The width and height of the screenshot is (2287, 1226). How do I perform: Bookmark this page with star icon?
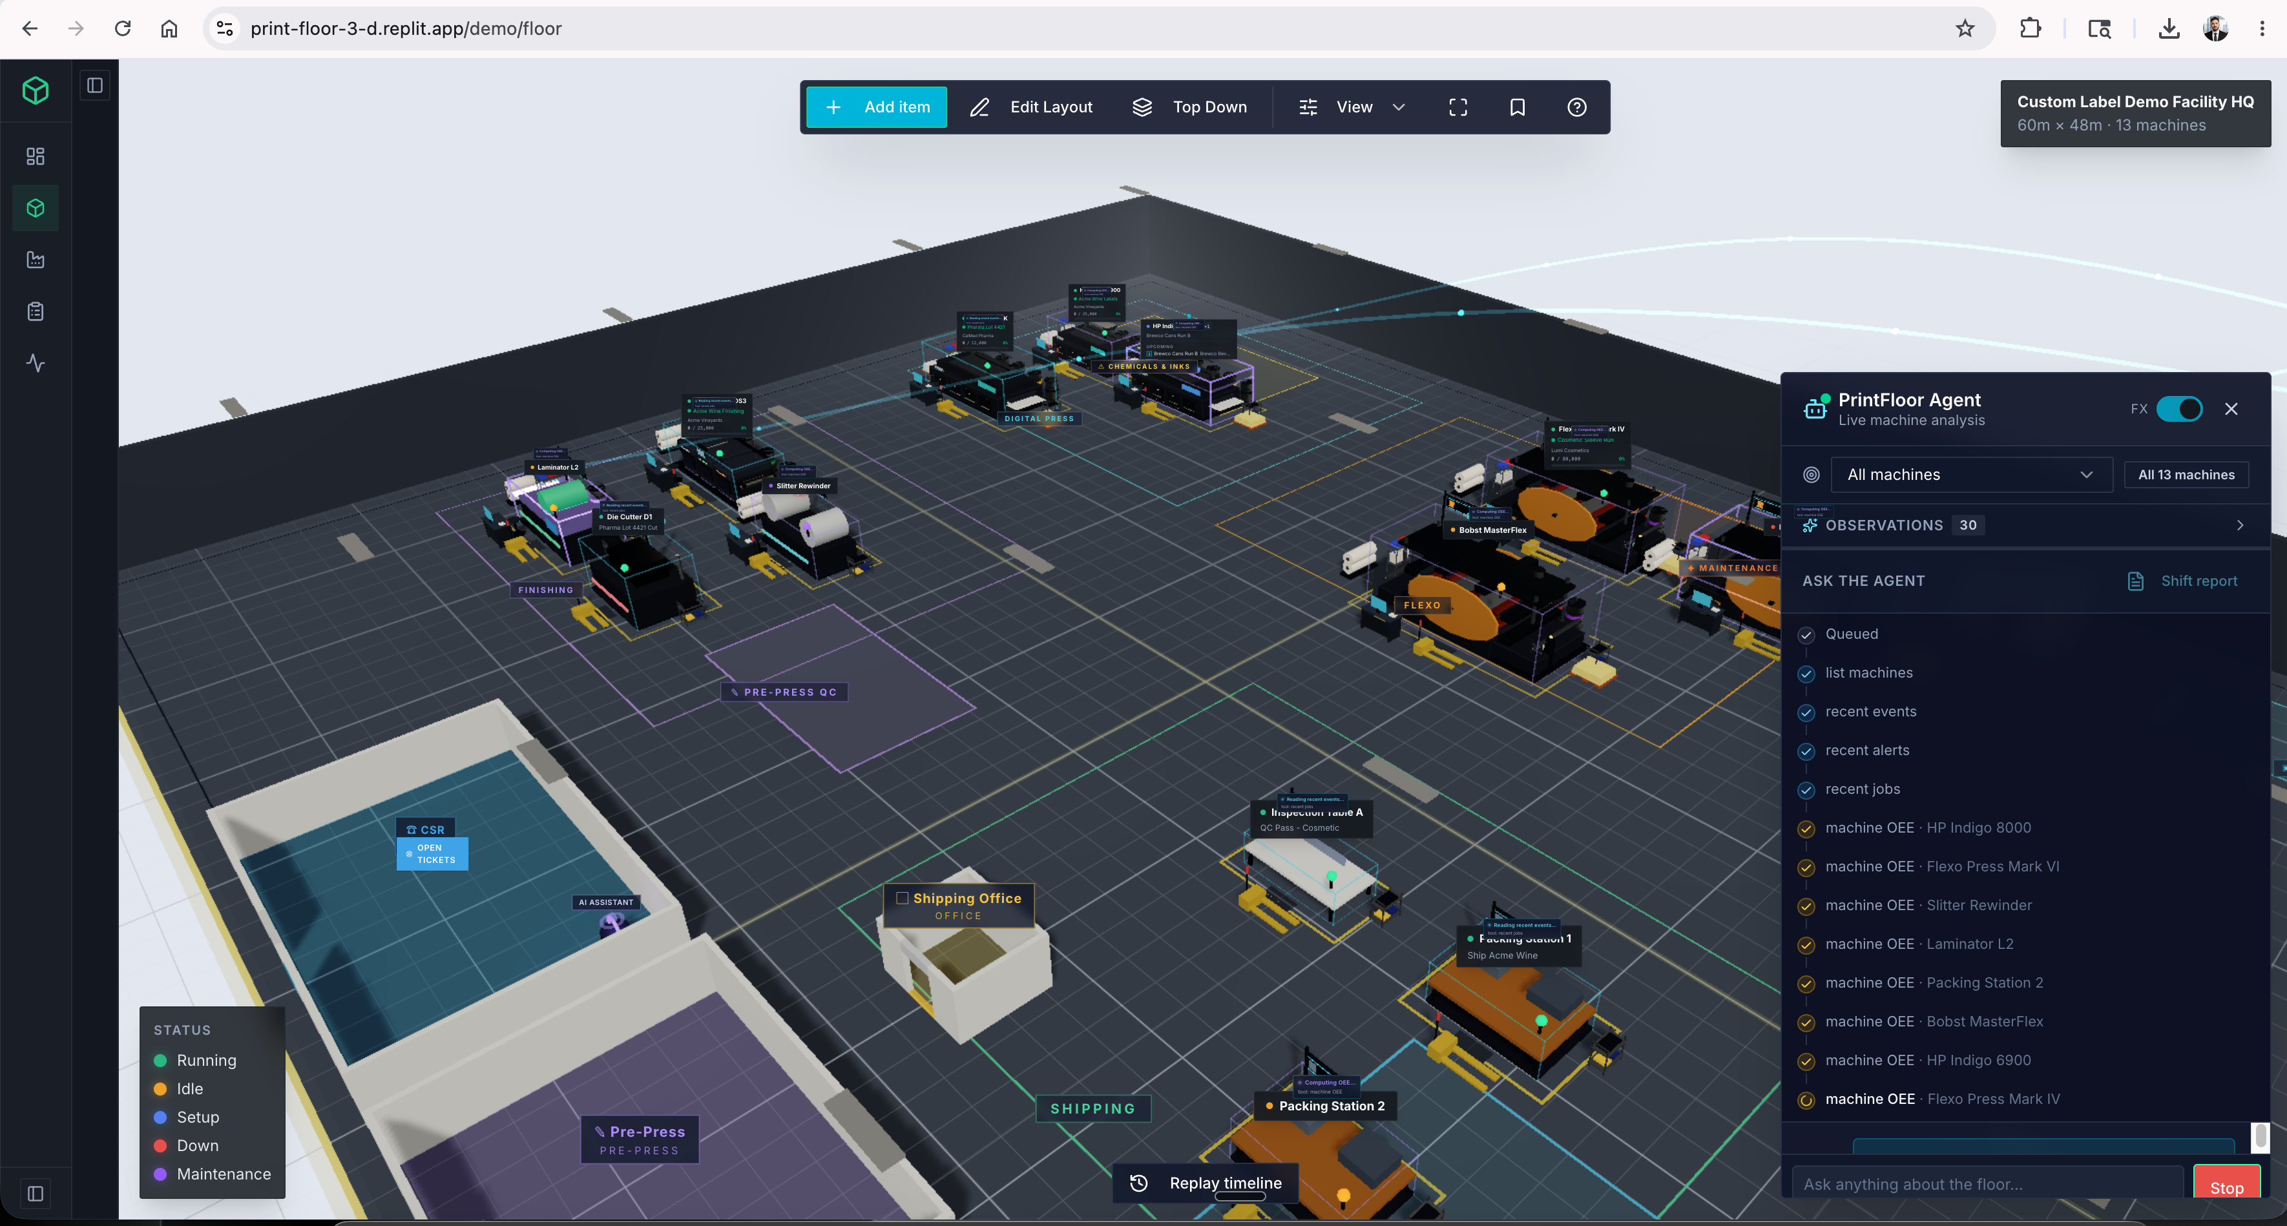pos(1965,28)
